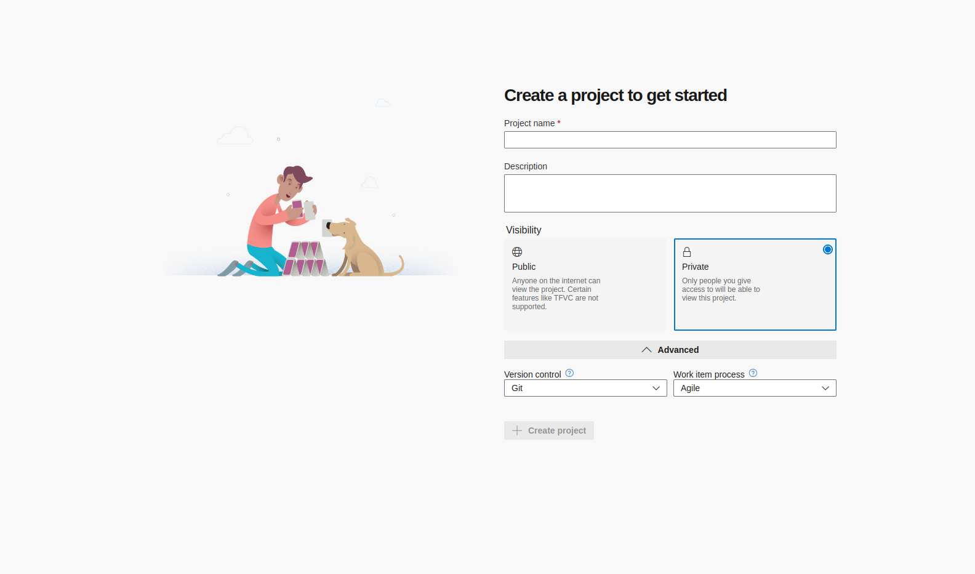975x574 pixels.
Task: Click the 'Only people you give access' description text
Action: coord(721,289)
